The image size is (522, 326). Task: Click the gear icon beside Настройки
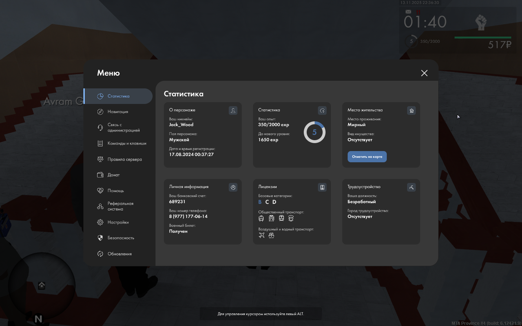[100, 222]
